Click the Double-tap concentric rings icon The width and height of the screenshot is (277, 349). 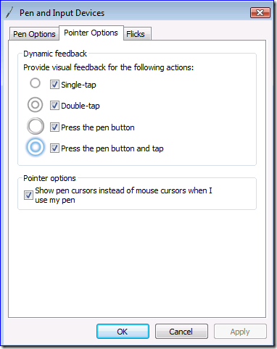click(35, 105)
